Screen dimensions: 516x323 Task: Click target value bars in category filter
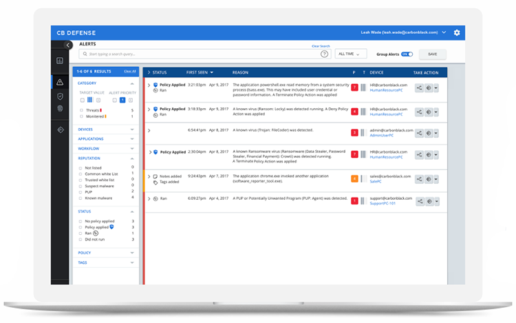pos(90,100)
